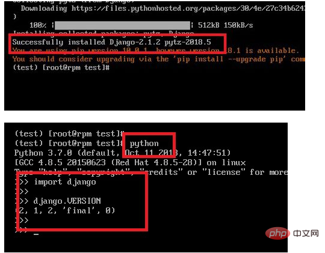Click the php logo watermark
Screen dimensions: 325x253
pos(277,233)
